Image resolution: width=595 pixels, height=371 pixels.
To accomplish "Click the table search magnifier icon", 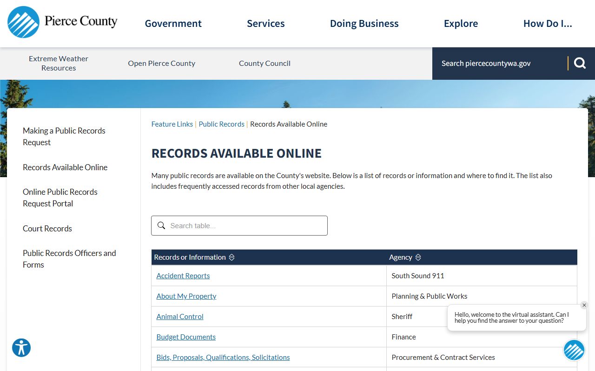I will pyautogui.click(x=161, y=225).
